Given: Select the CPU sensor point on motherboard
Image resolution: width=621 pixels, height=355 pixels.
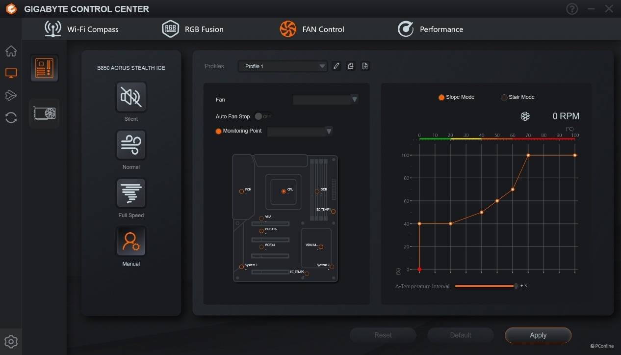Looking at the screenshot, I should (x=284, y=191).
